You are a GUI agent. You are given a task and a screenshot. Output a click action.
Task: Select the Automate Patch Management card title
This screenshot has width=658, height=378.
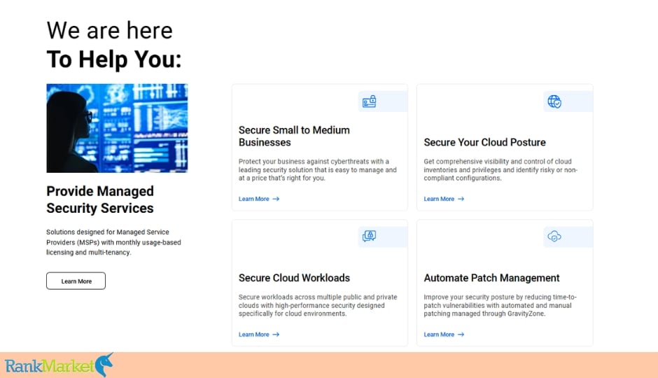point(491,278)
